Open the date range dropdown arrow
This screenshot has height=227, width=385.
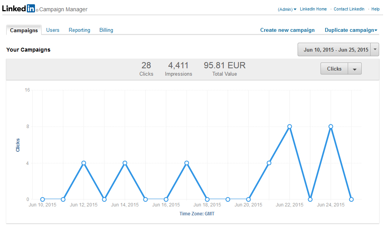pos(375,50)
